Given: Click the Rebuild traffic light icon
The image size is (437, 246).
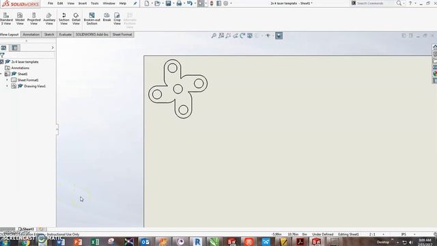Looking at the screenshot, I should click(x=212, y=3).
